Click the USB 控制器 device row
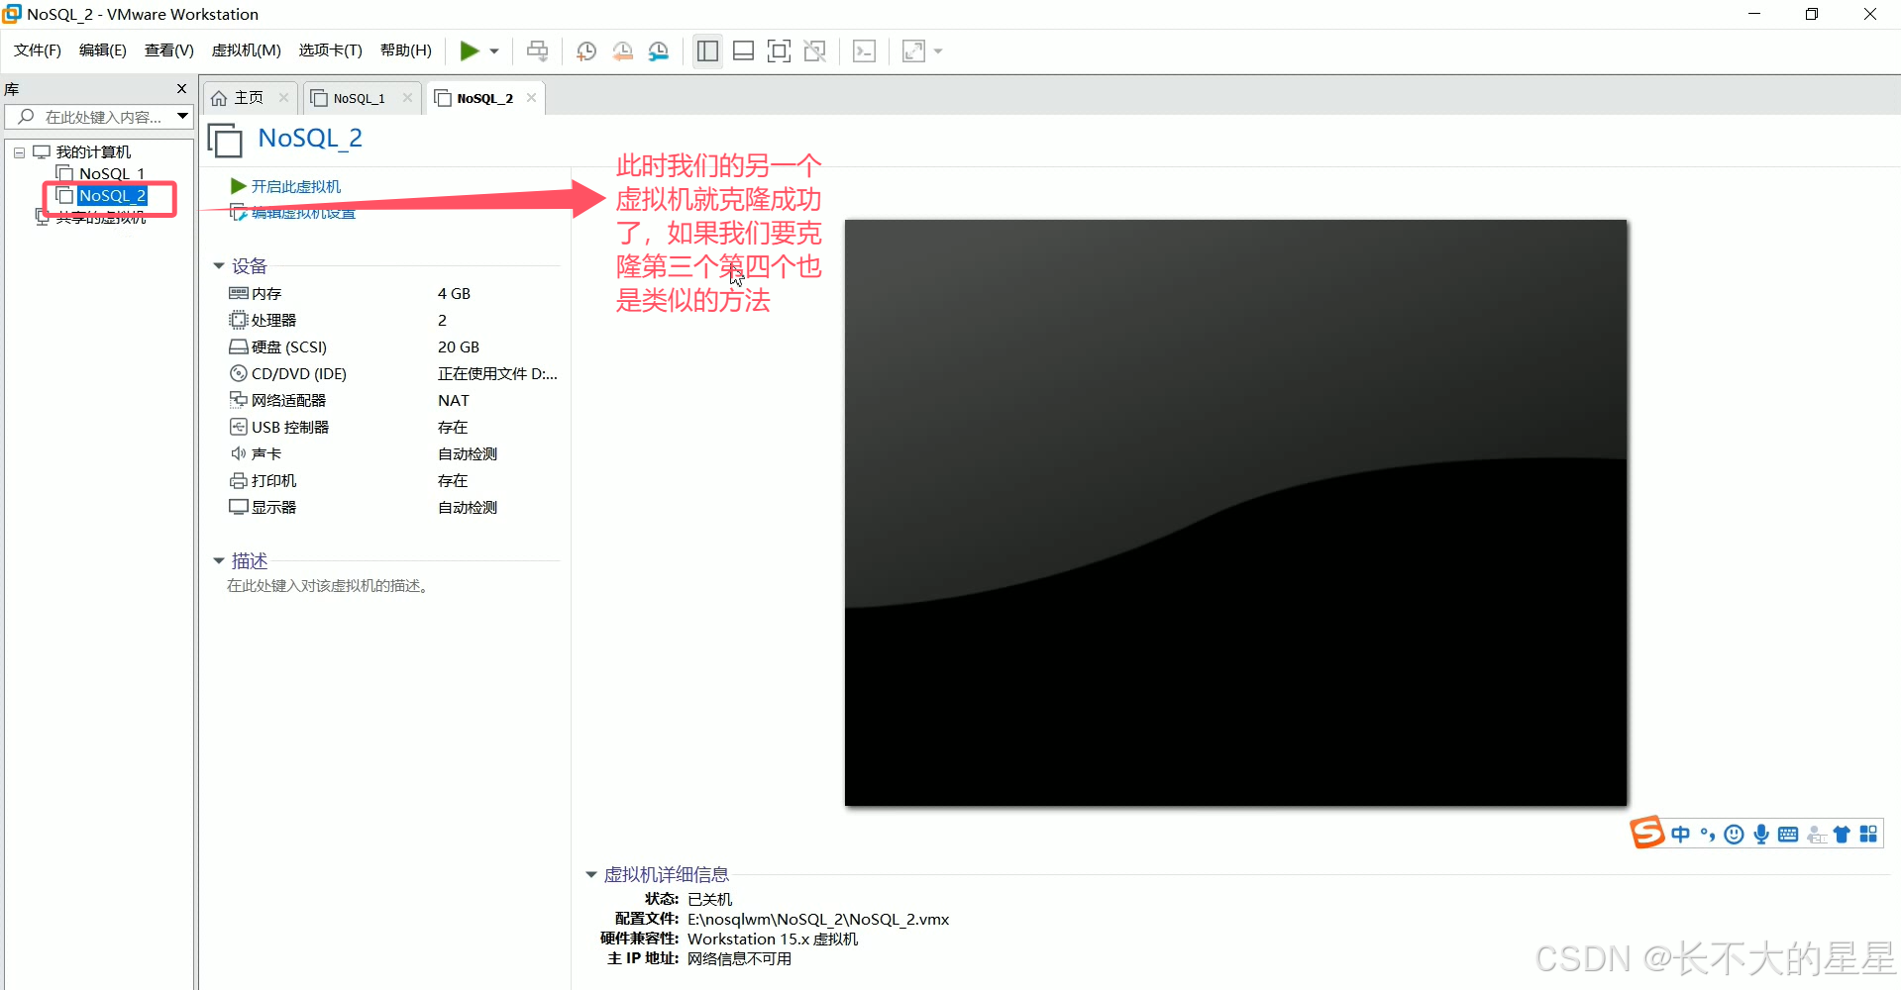The image size is (1901, 990). 392,428
